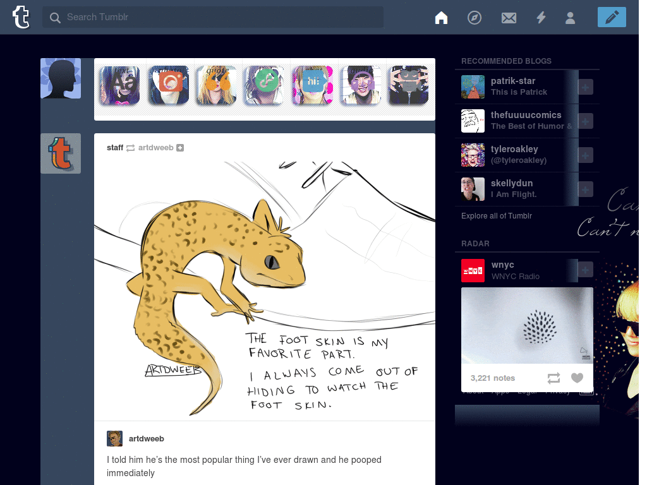Create a Quote post icon
This screenshot has width=647, height=485.
pyautogui.click(x=217, y=85)
